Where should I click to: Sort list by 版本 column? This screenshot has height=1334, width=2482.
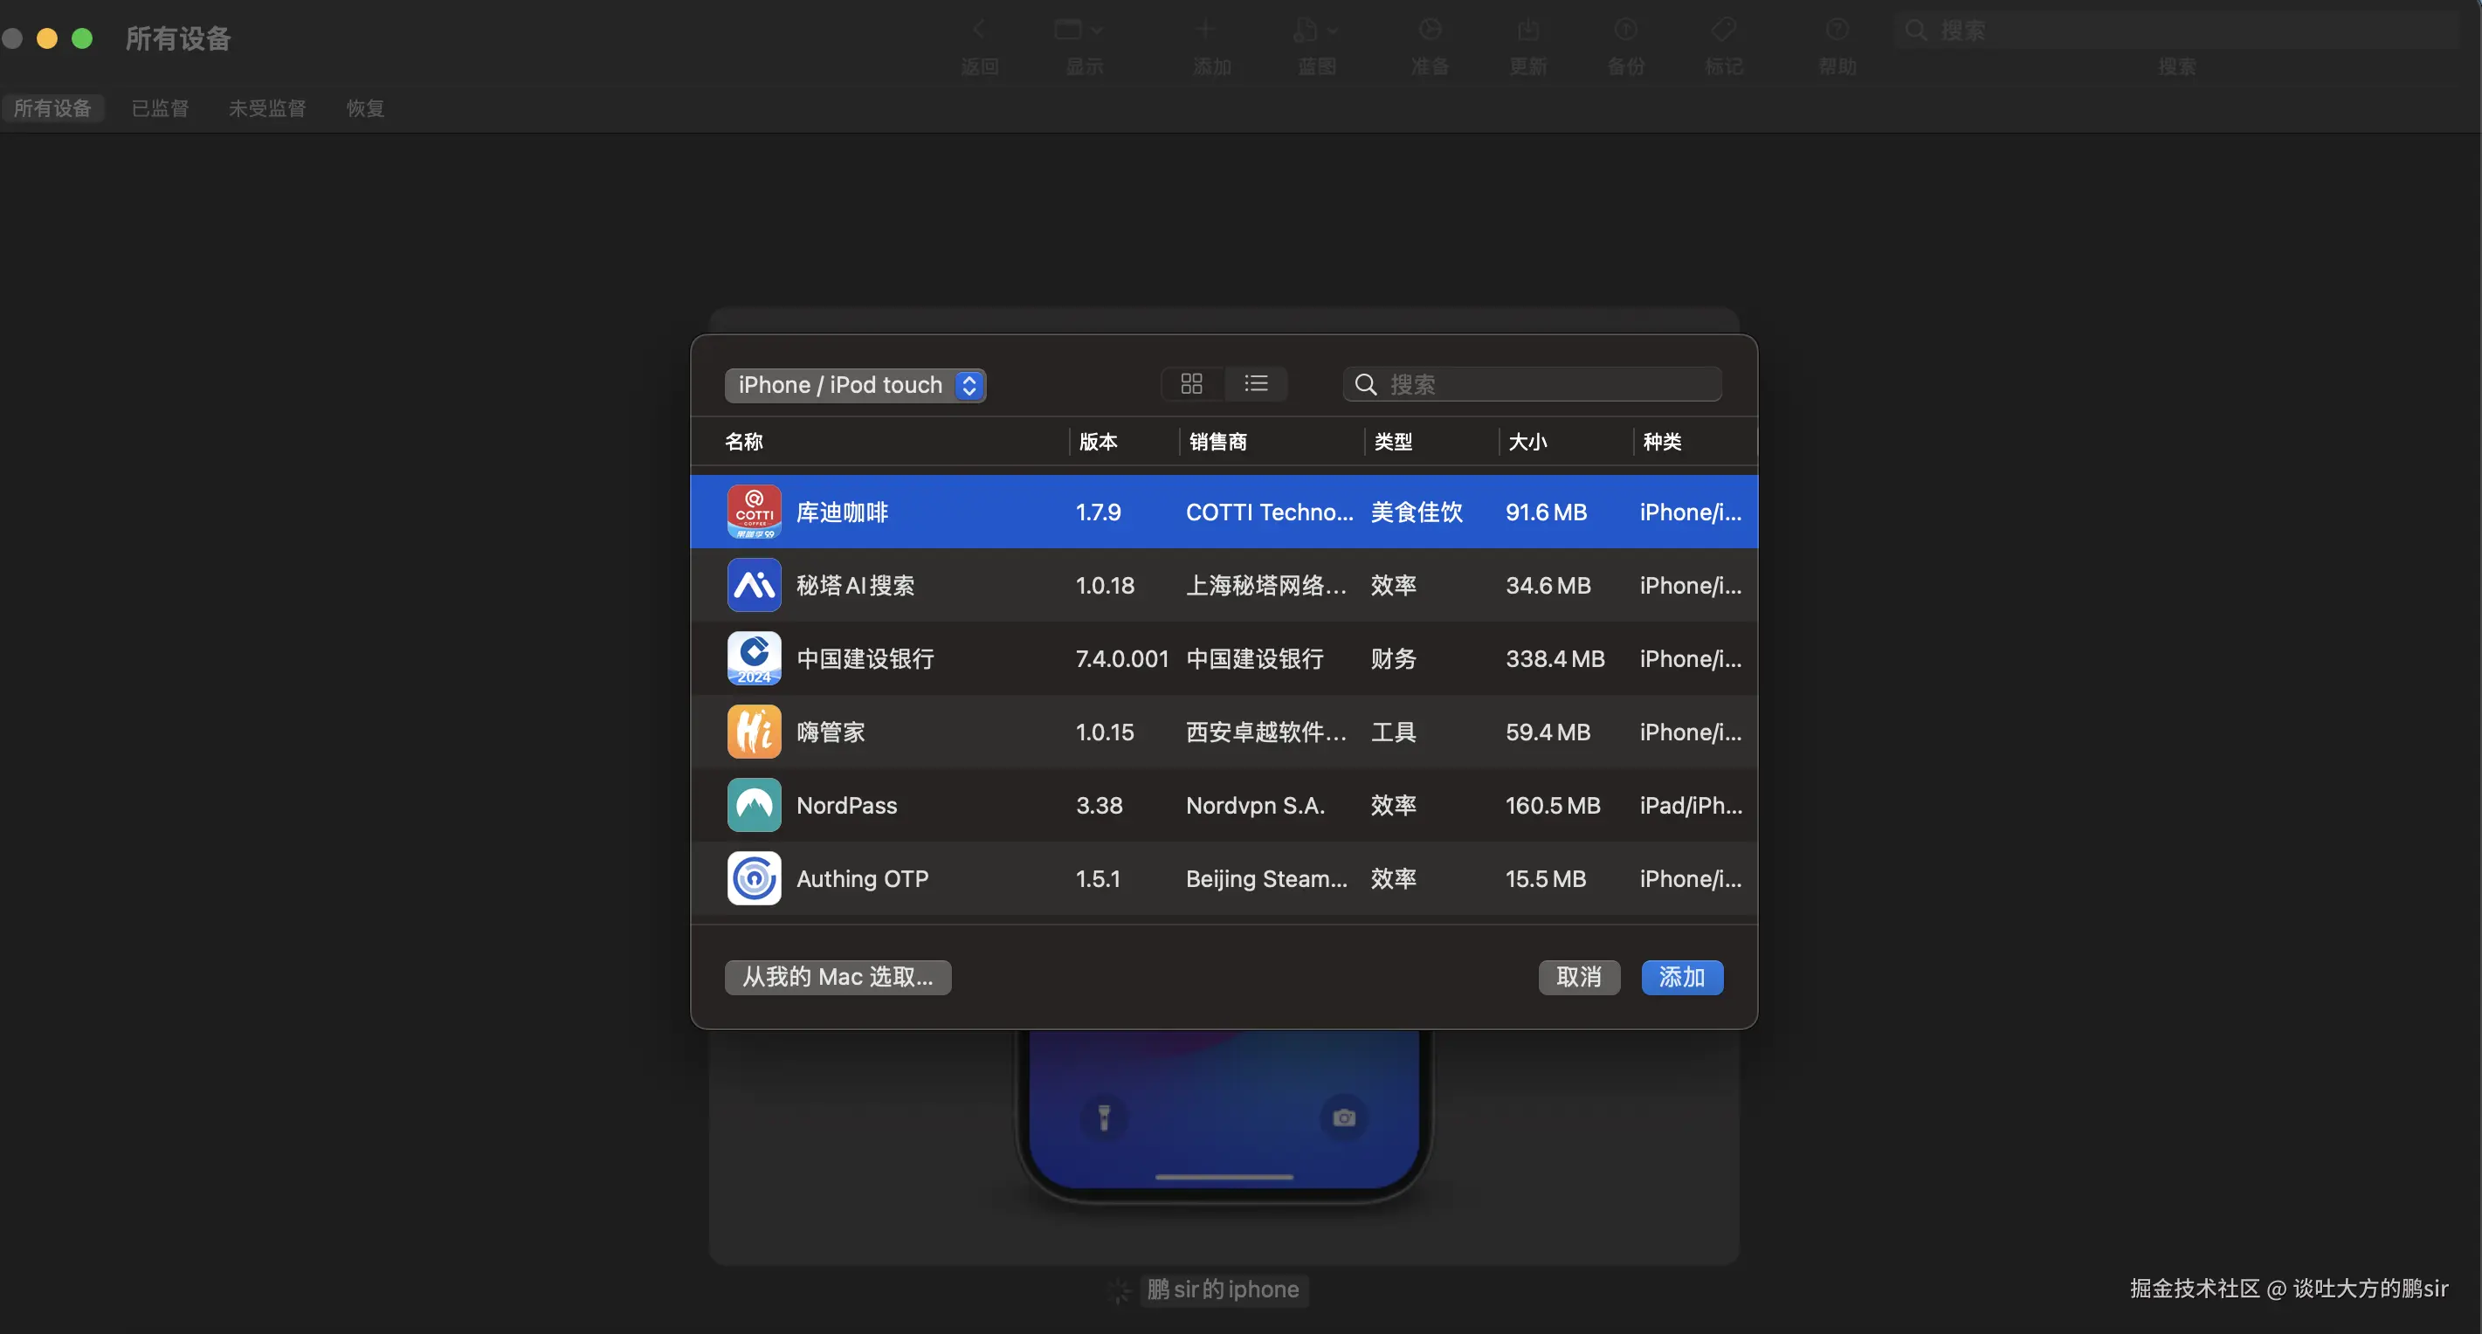[x=1098, y=441]
